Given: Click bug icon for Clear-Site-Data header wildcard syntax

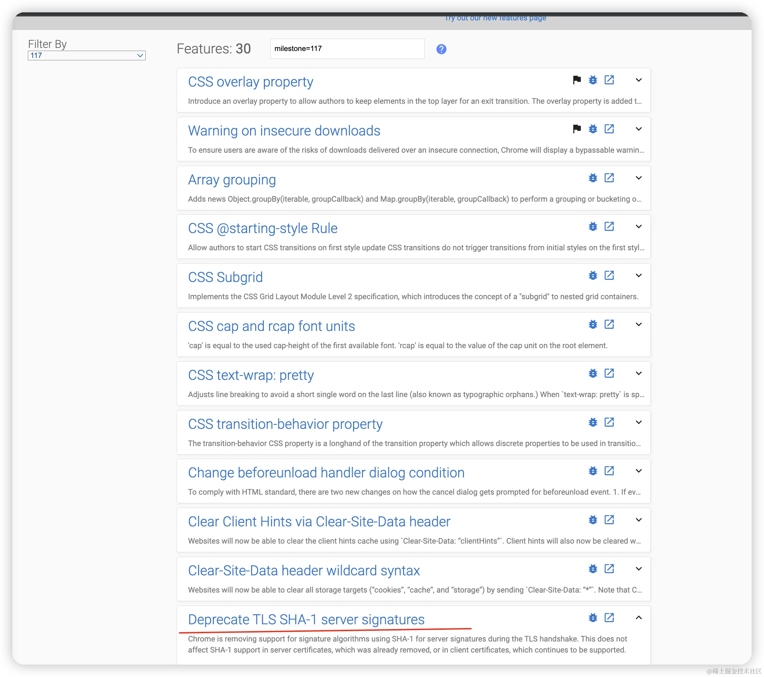Looking at the screenshot, I should click(593, 568).
